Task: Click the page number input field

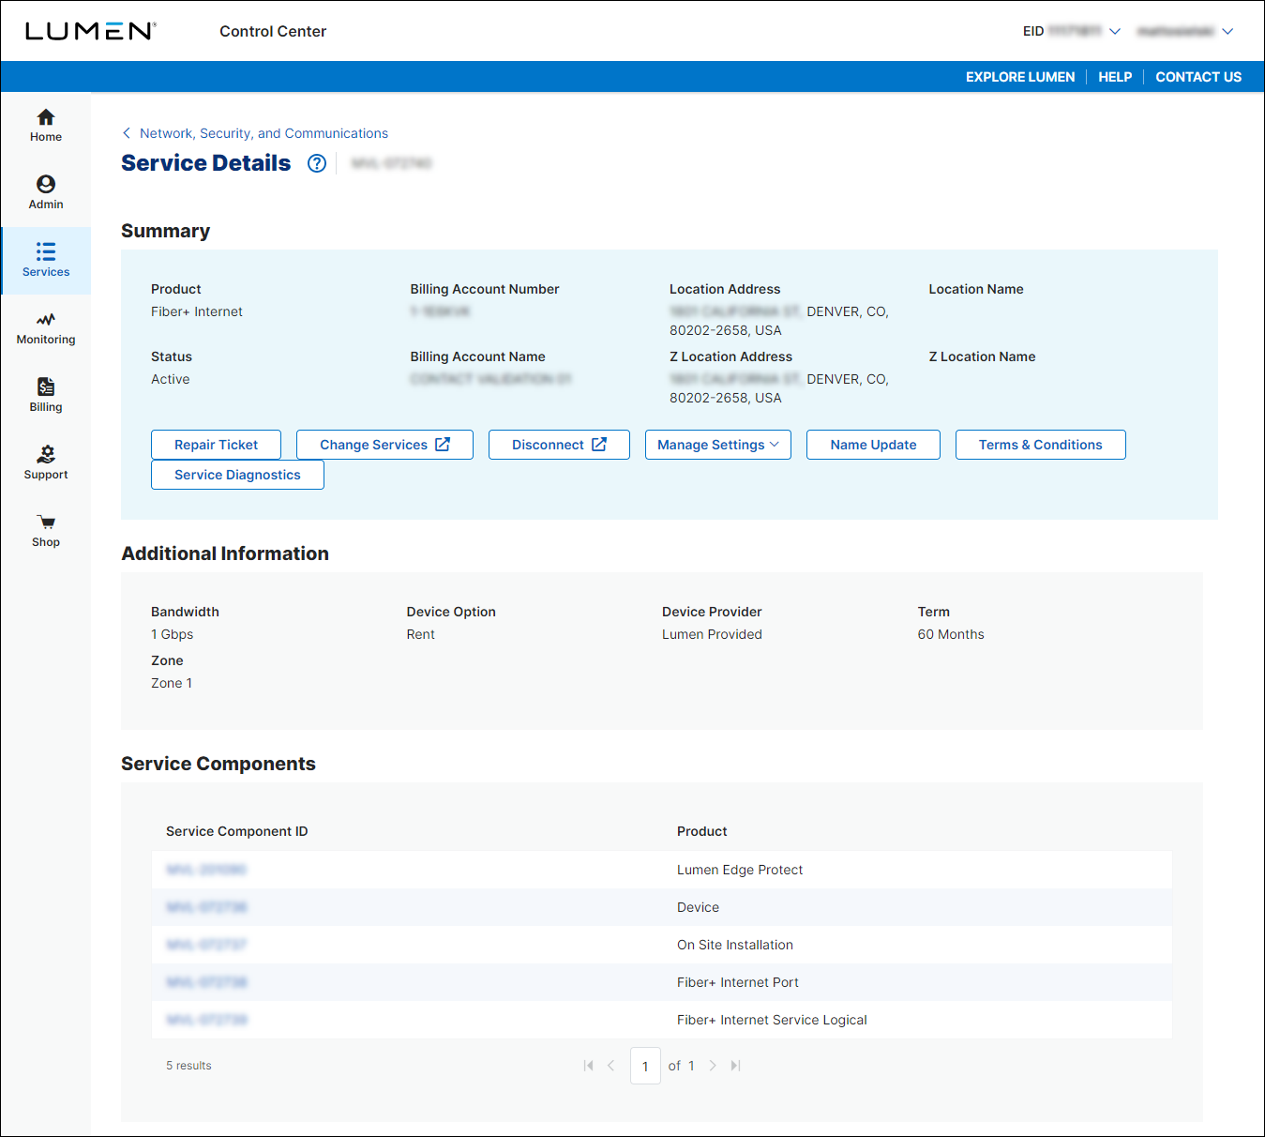Action: pos(645,1066)
